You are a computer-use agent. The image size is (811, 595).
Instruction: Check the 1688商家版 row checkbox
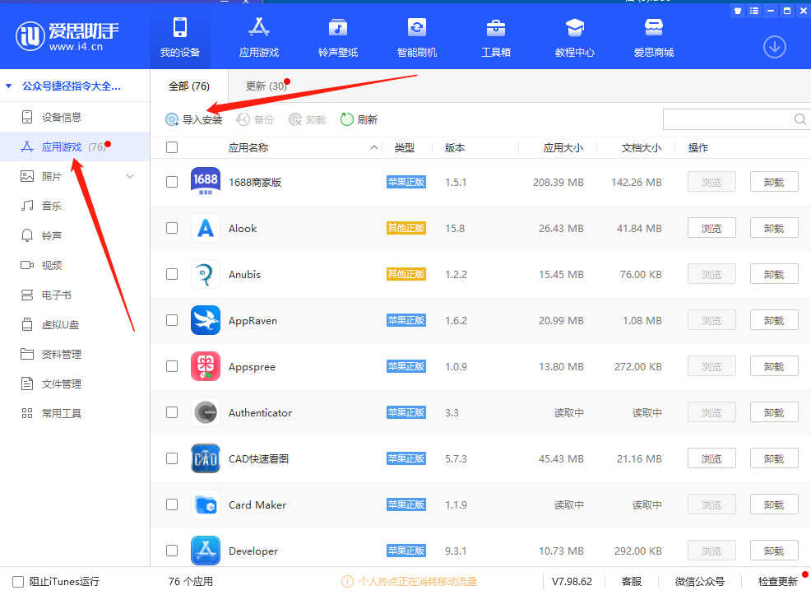pos(172,182)
